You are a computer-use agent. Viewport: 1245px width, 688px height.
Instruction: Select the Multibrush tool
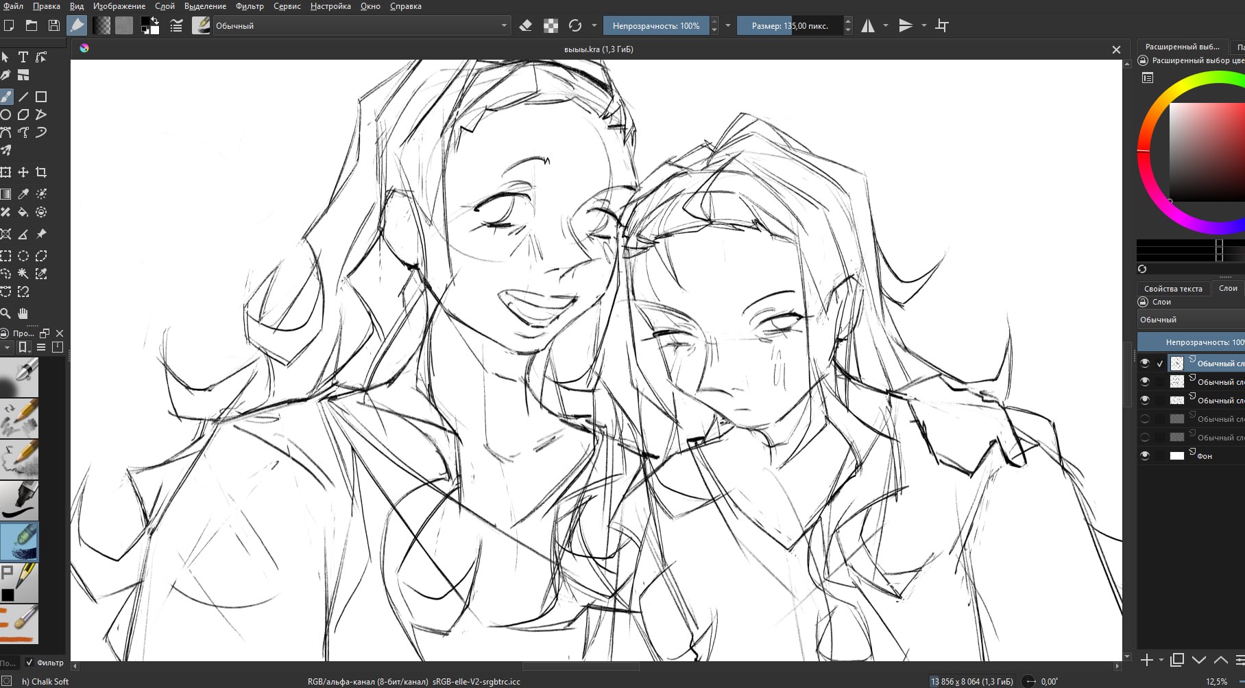[6, 150]
